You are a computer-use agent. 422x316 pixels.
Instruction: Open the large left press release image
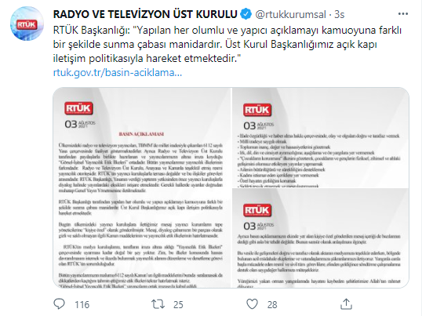(142, 187)
